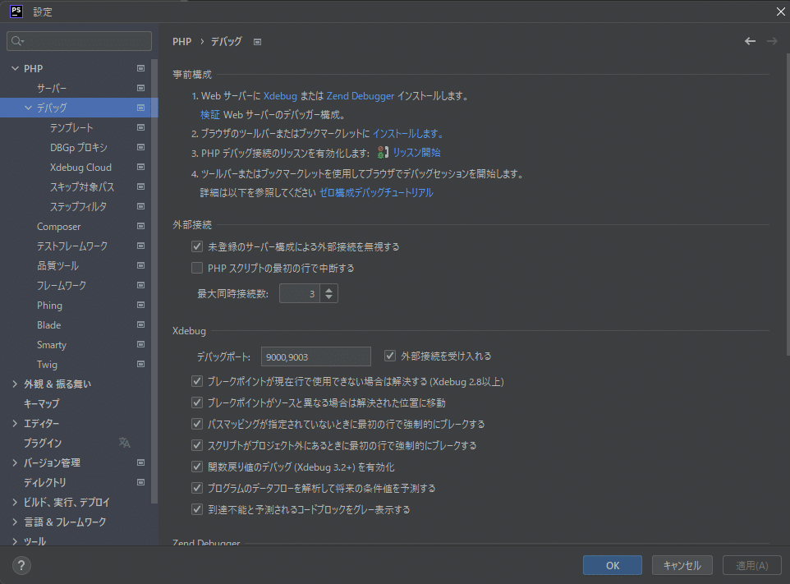
Task: Toggle パスマッピングが指定されていないとき checkbox
Action: 197,424
